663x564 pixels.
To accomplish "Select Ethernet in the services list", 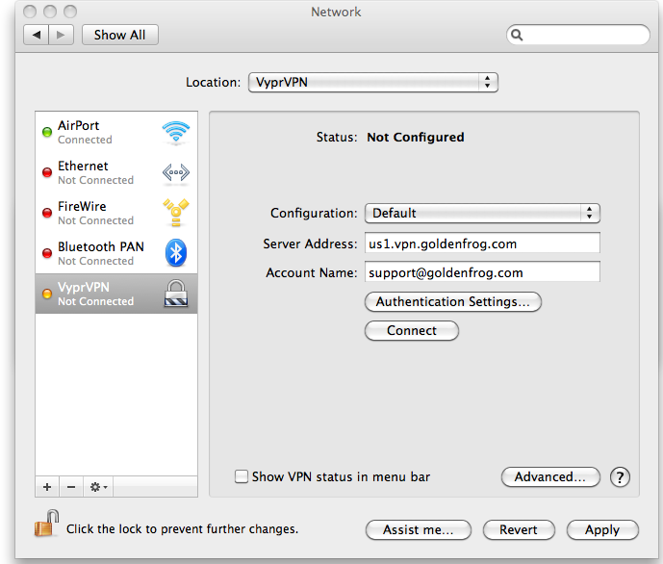I will (x=116, y=172).
